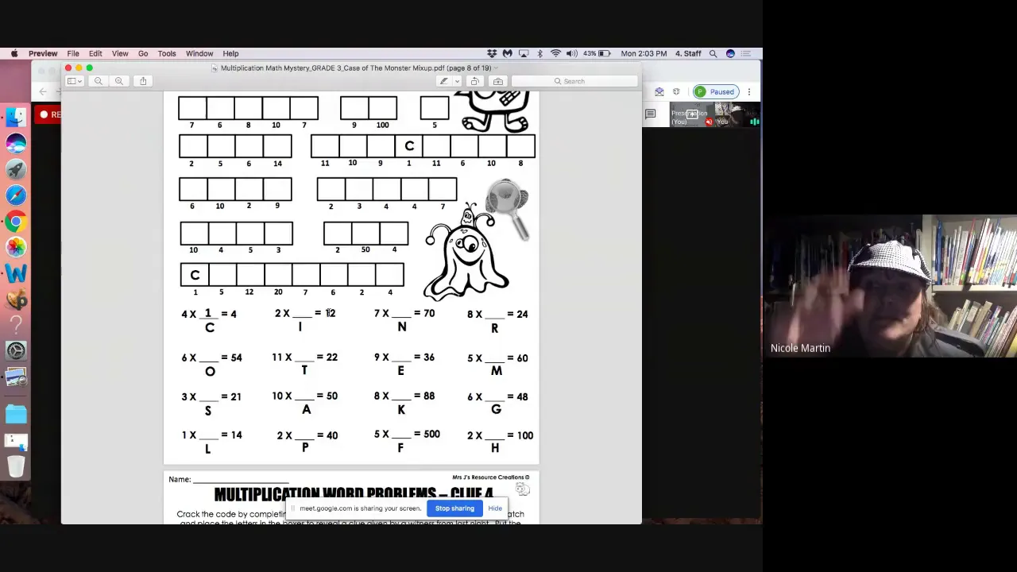Open Chrome's three-dot menu
1017x572 pixels.
[748, 92]
